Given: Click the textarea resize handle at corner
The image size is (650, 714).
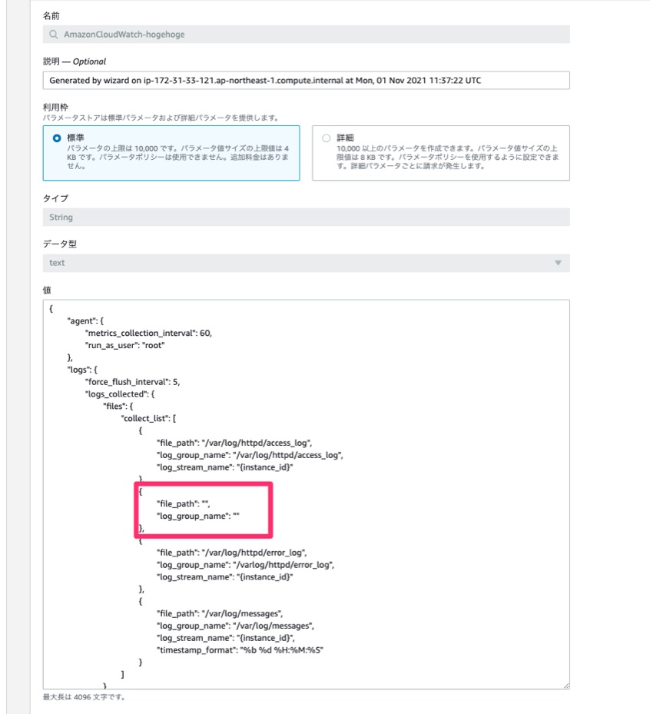Looking at the screenshot, I should click(x=565, y=684).
